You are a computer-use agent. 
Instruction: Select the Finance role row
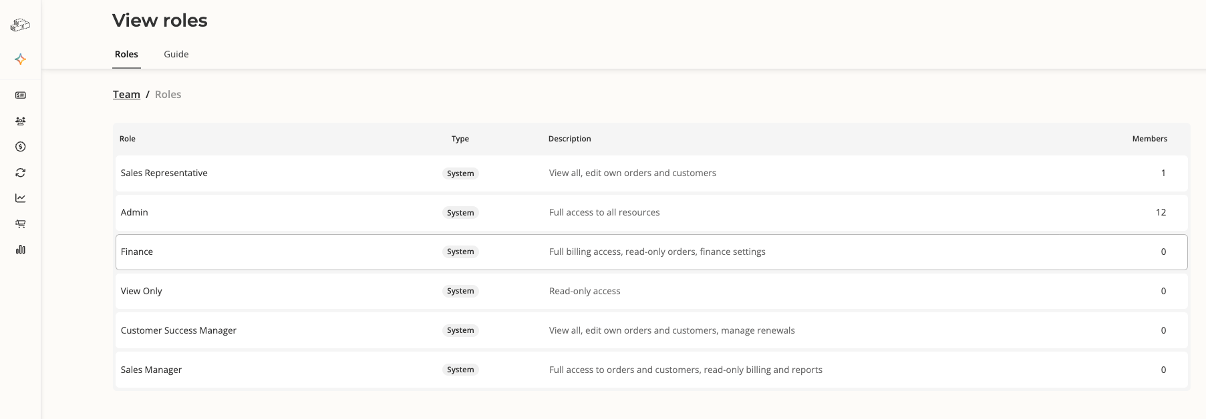click(x=651, y=252)
